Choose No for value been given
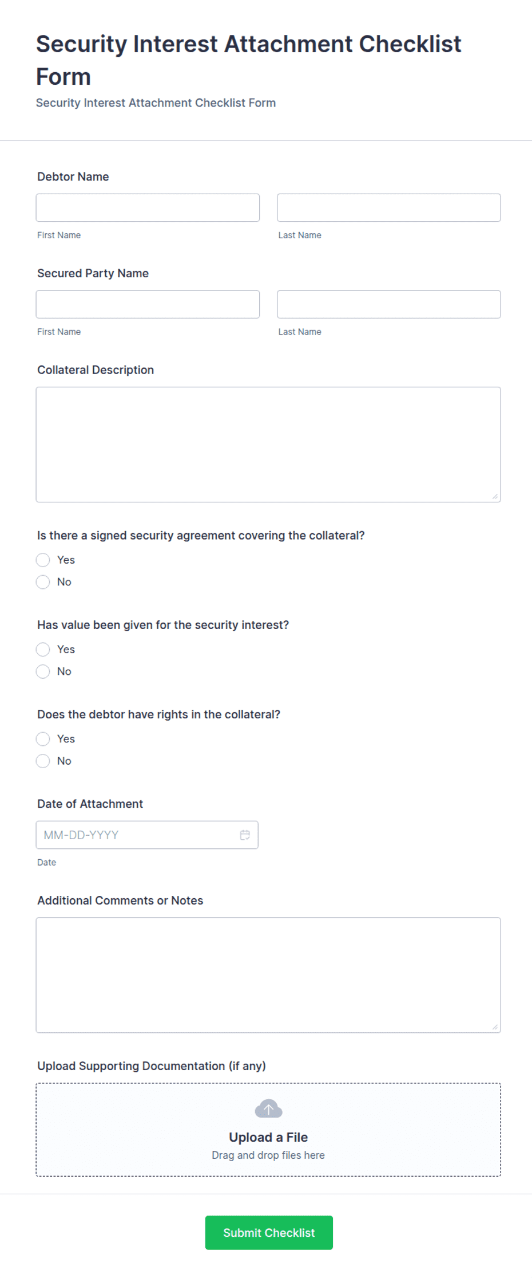 coord(43,671)
